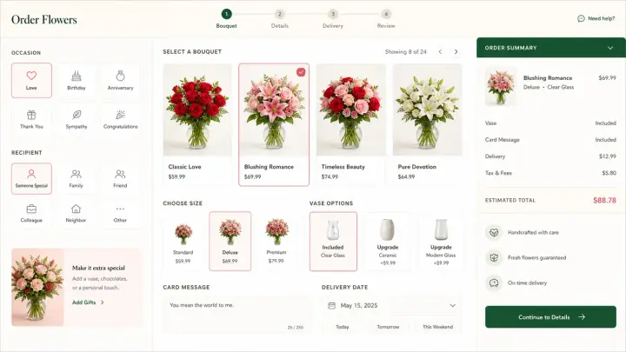Click the Handcrafted with care icon
This screenshot has width=626, height=352.
click(494, 232)
